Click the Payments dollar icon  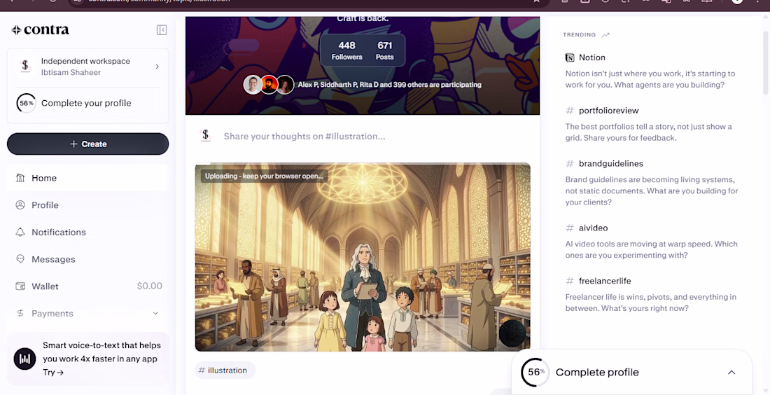tap(20, 313)
